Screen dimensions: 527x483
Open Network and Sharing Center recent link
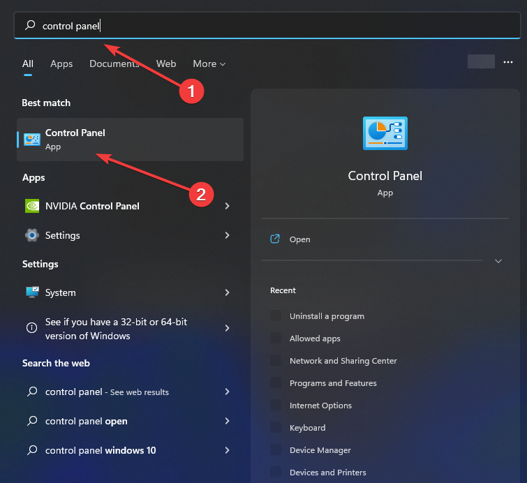pos(343,361)
